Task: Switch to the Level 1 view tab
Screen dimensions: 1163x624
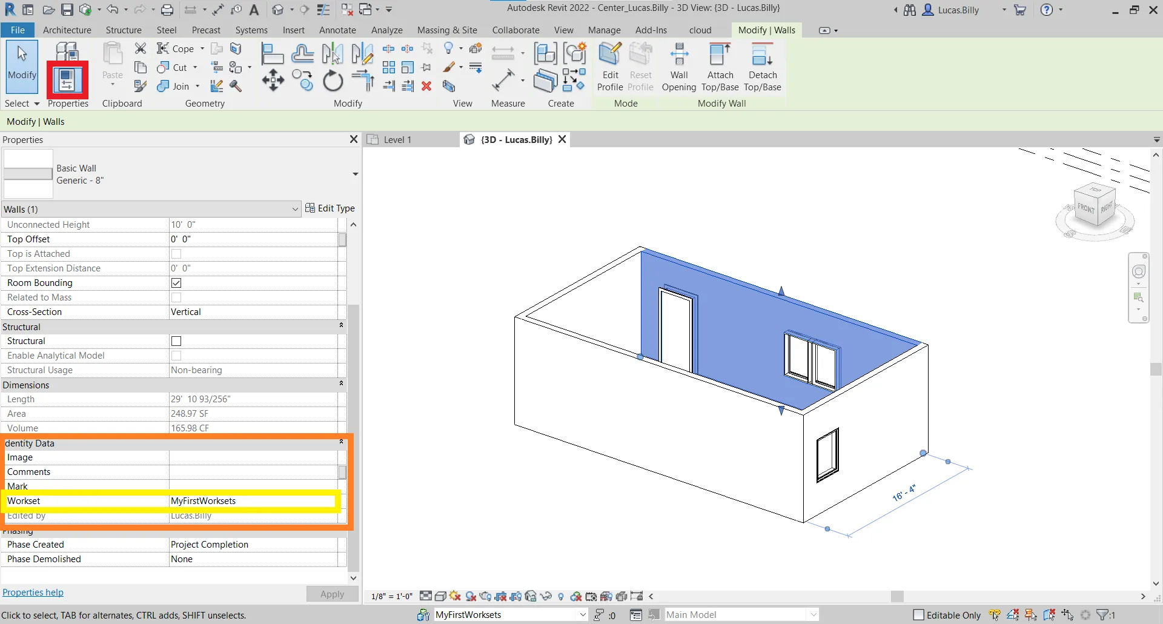Action: tap(397, 140)
